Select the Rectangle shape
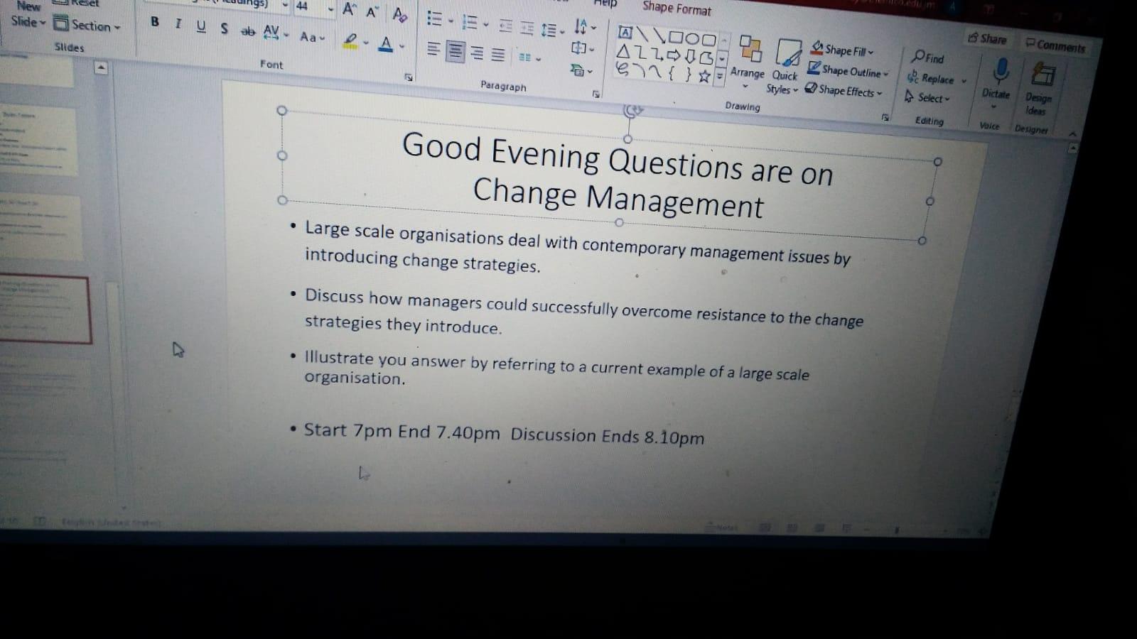Viewport: 1137px width, 639px height. [x=676, y=37]
